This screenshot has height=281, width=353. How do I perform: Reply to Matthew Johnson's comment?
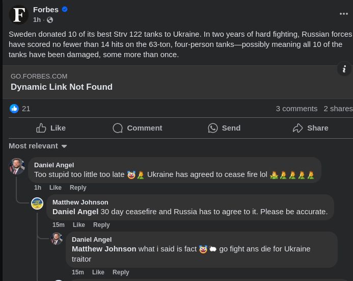pyautogui.click(x=101, y=225)
